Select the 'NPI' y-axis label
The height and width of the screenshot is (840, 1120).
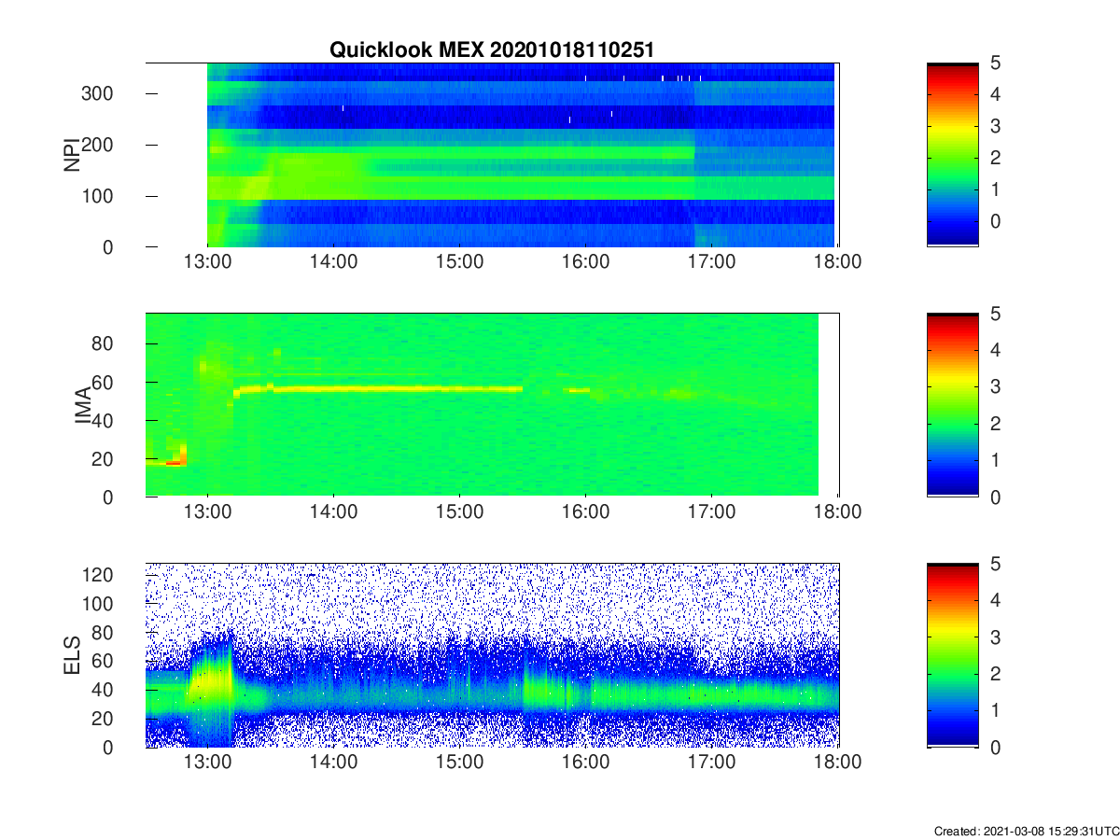pos(71,155)
